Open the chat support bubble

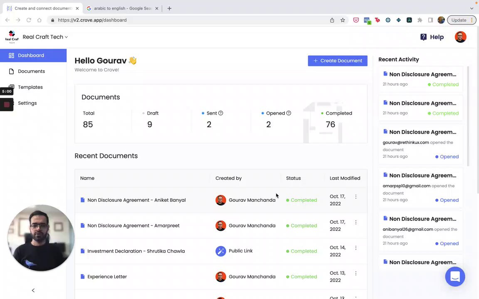pos(455,277)
